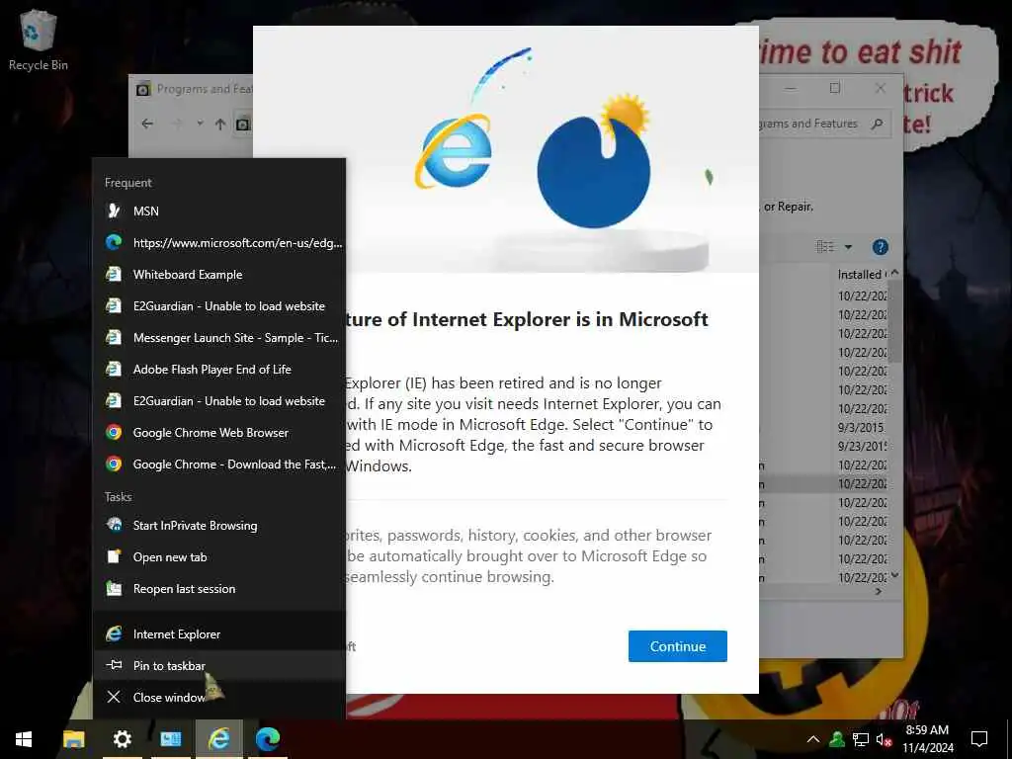Viewport: 1012px width, 759px height.
Task: Open Messenger Launch Site jump list entry
Action: [219, 338]
